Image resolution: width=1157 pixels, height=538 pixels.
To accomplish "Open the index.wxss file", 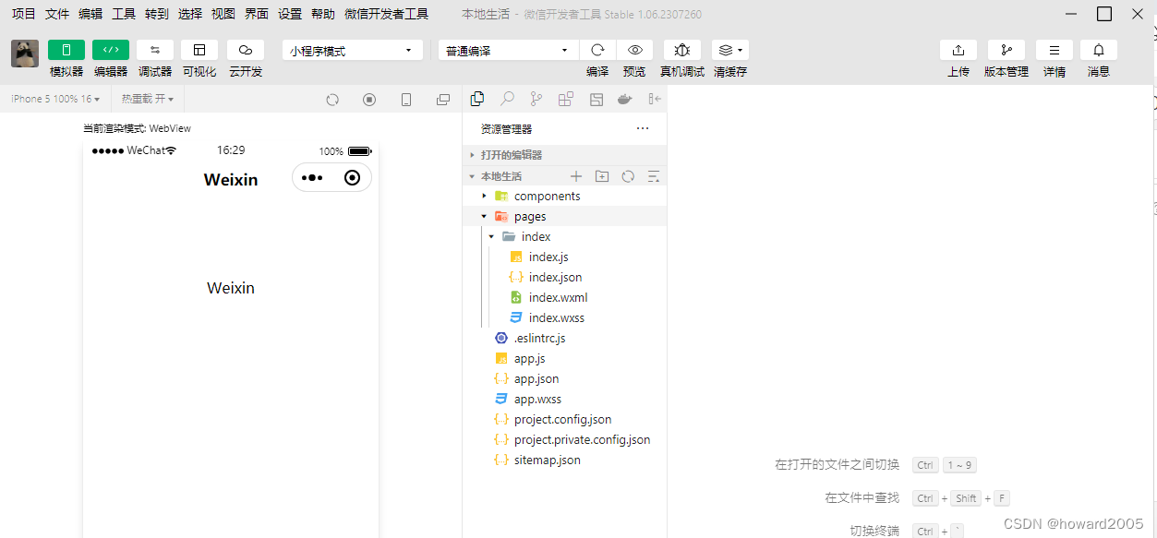I will click(x=564, y=317).
